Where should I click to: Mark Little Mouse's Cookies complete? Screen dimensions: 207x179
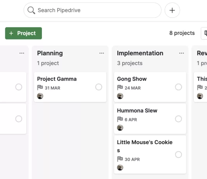click(178, 155)
